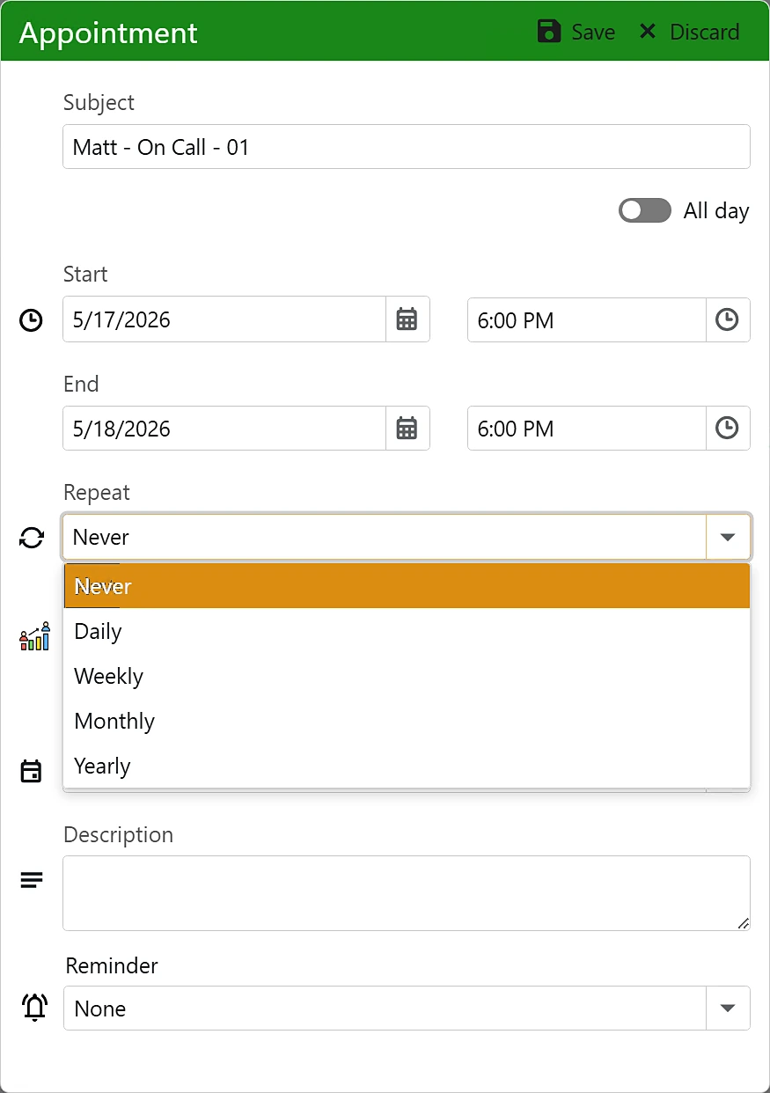Collapse the Repeat dropdown arrow

coord(728,537)
